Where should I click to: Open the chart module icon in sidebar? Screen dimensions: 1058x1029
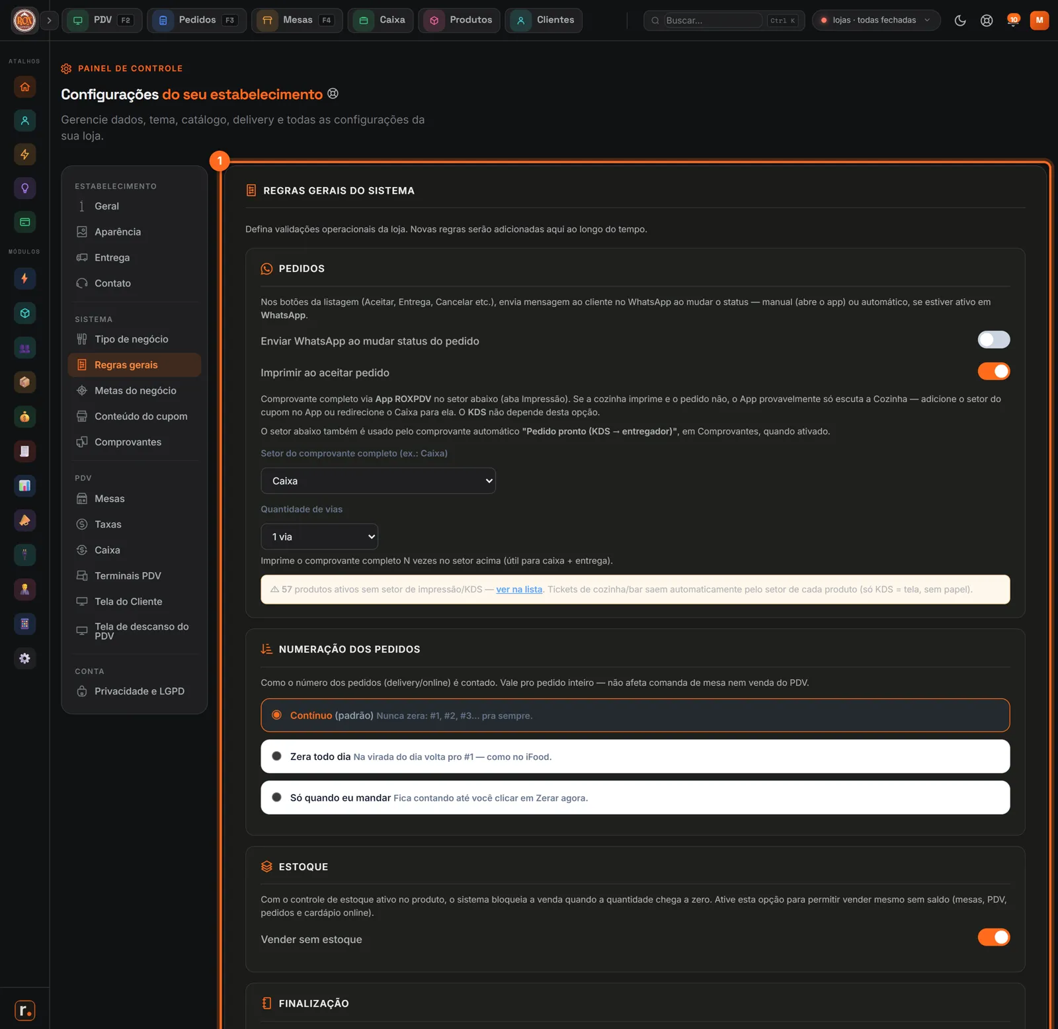point(24,486)
